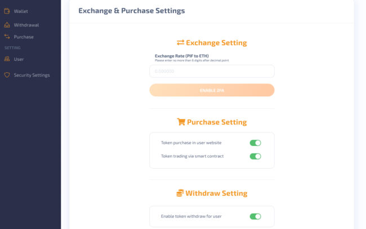Click the exchange arrows icon beside Exchange Setting

181,42
